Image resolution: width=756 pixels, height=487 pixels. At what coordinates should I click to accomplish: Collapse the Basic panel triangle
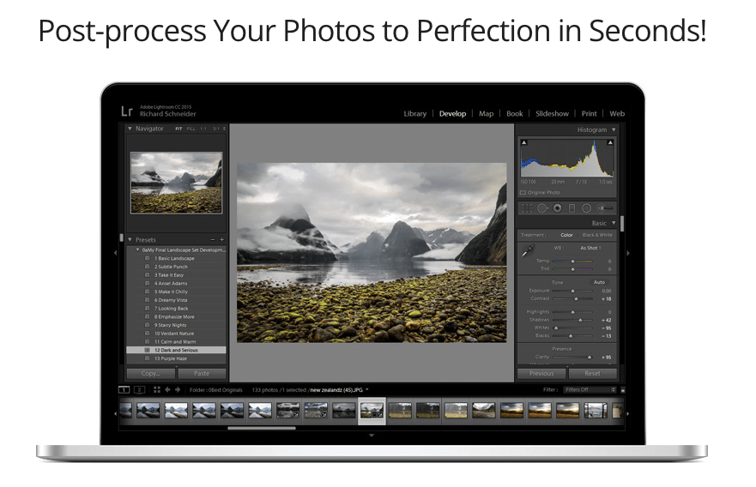click(x=614, y=223)
